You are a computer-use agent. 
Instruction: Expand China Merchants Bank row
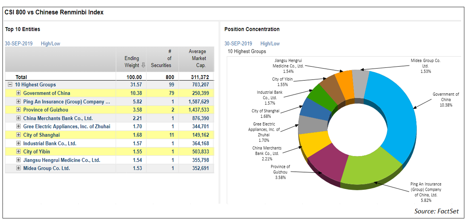[x=18, y=118]
